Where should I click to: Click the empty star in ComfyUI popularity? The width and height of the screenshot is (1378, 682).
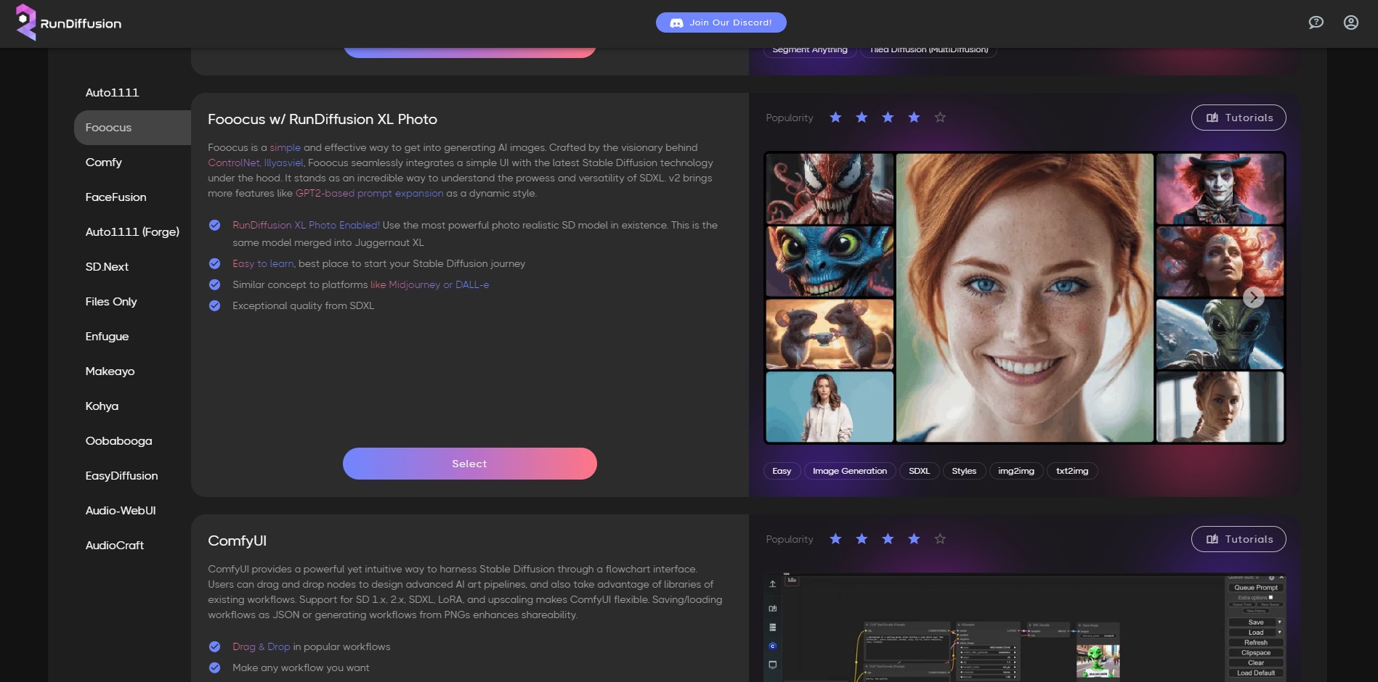[940, 539]
